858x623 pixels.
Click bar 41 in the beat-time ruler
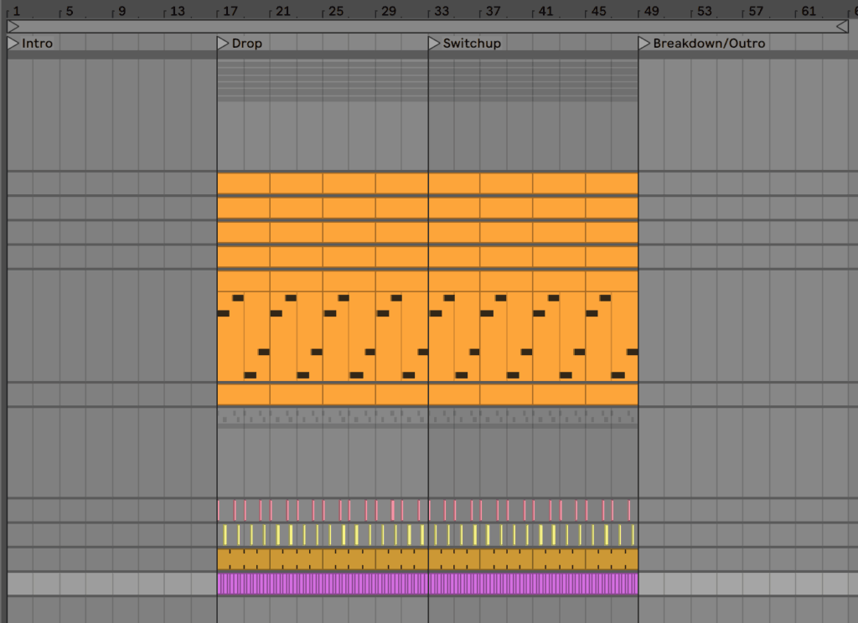[x=545, y=11]
